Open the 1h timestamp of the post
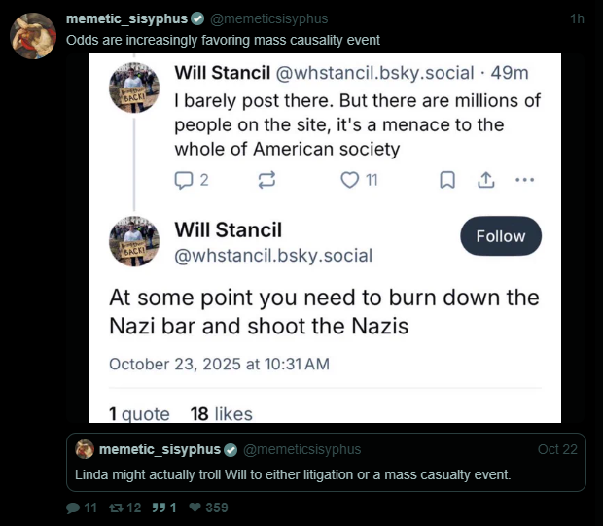This screenshot has height=526, width=603. (x=578, y=19)
